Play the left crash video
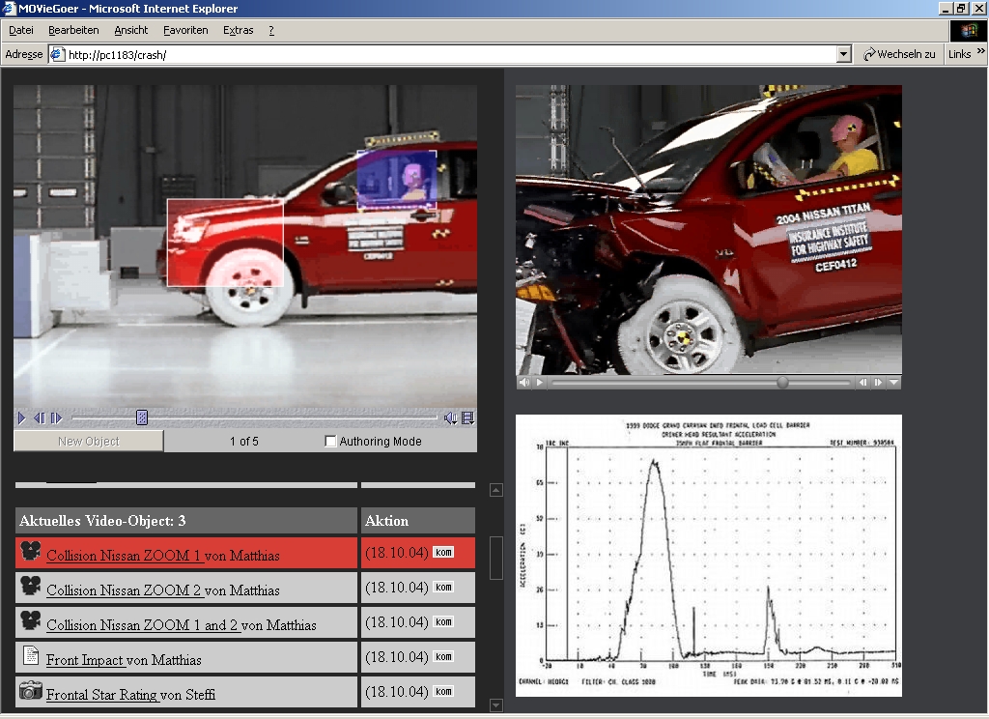The image size is (989, 719). (x=21, y=417)
